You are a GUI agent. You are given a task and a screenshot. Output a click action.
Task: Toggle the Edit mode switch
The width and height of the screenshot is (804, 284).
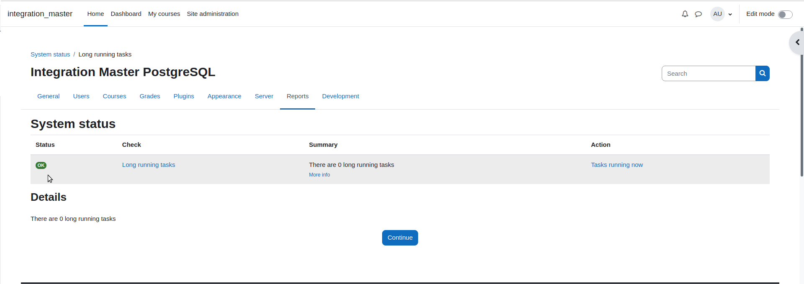(x=785, y=15)
